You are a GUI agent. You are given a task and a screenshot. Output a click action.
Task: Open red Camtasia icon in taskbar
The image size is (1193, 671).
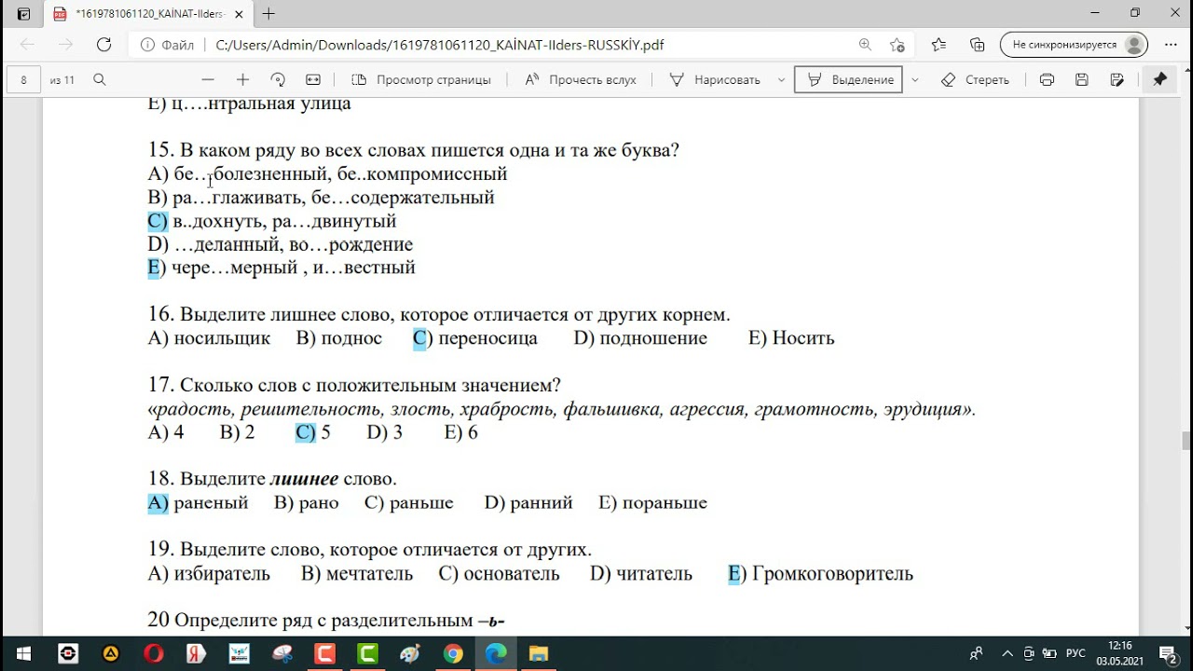[324, 653]
